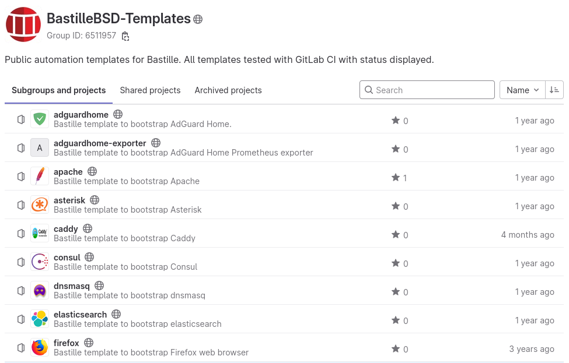This screenshot has width=569, height=363.
Task: Select the consul project avatar
Action: point(39,262)
